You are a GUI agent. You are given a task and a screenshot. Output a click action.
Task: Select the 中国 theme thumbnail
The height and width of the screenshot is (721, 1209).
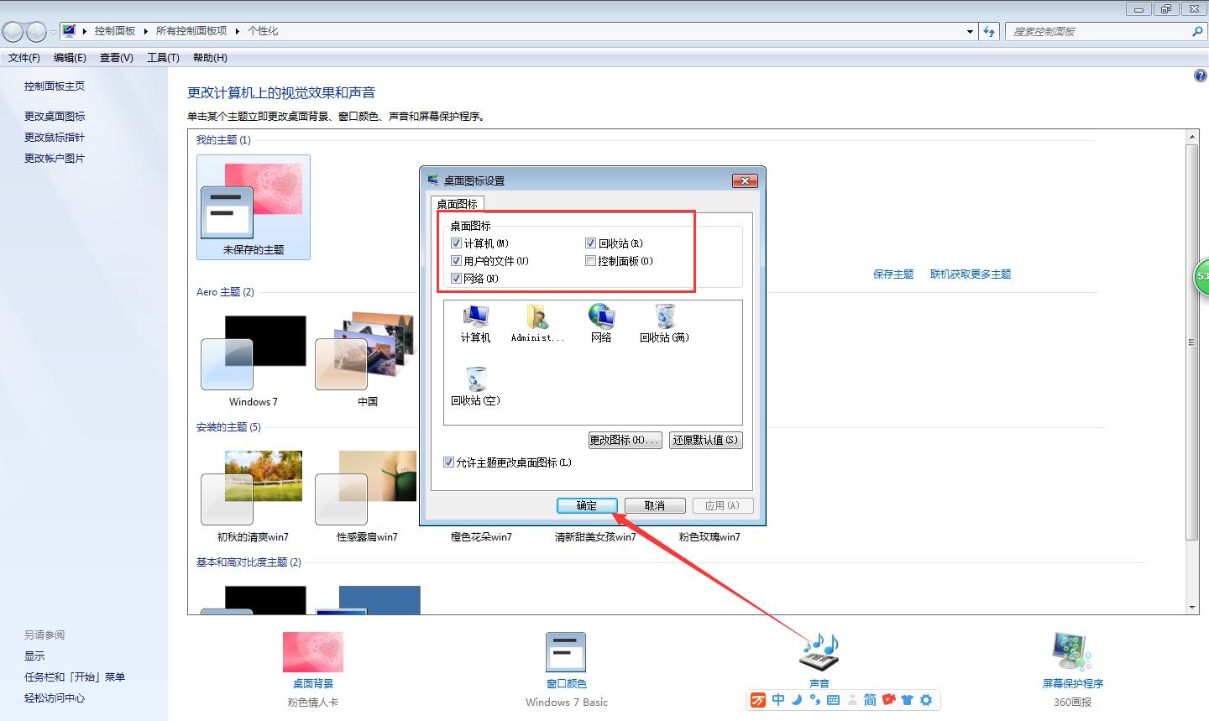point(367,360)
